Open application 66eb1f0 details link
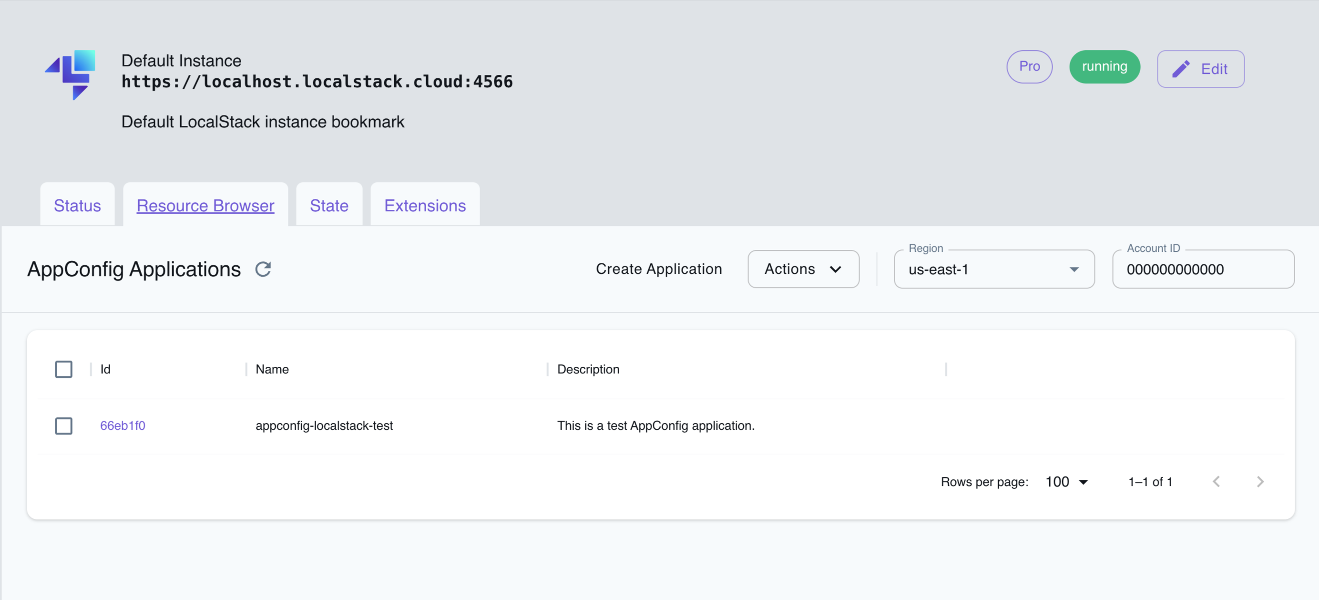This screenshot has height=600, width=1319. pos(123,425)
